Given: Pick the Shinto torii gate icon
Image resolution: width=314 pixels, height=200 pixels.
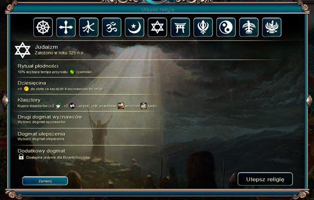Looking at the screenshot, I should pos(180,27).
